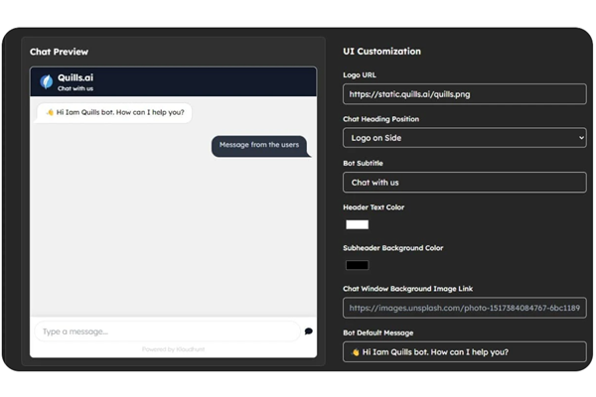Viewport: 596px width, 397px height.
Task: Open the black Subheader Background Color swatch
Action: pos(357,265)
